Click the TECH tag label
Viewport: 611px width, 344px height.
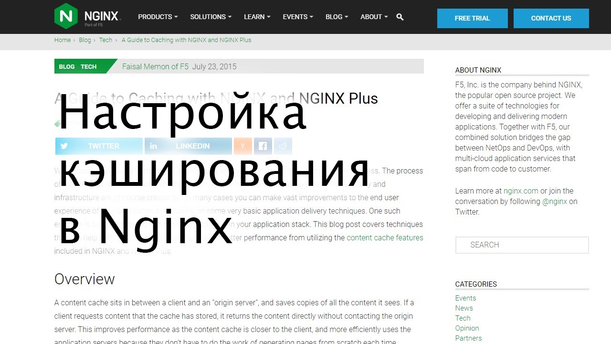coord(88,67)
